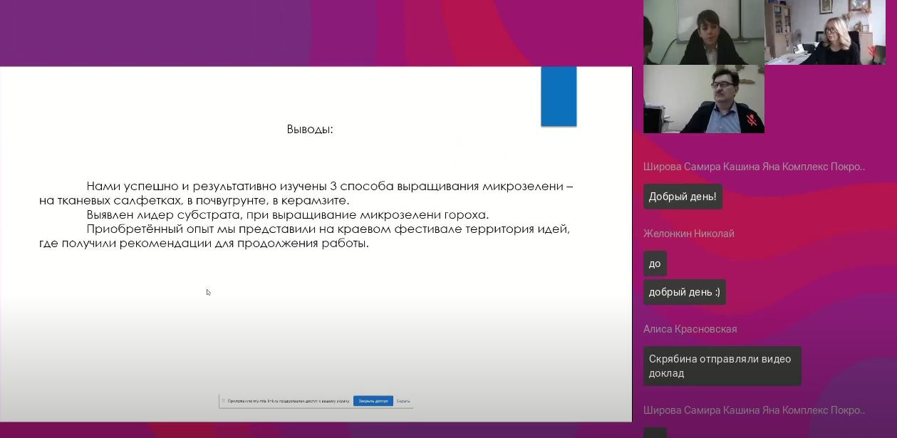Click the first 'Широва Самира Кашина Яна' sender name
This screenshot has width=897, height=438.
[754, 167]
